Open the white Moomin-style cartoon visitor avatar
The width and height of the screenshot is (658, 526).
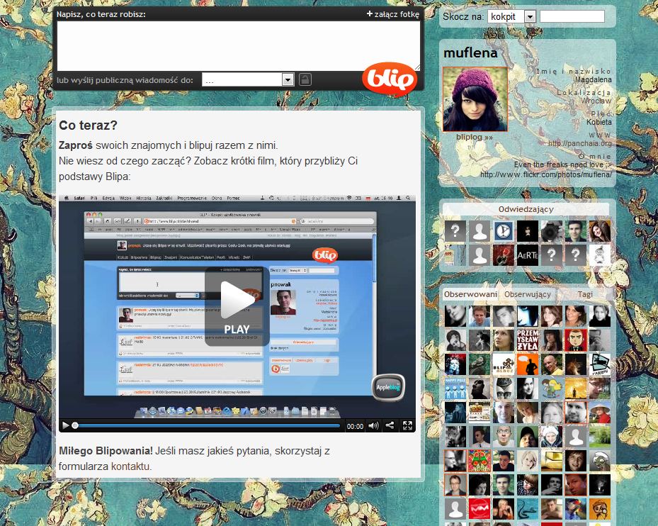click(600, 255)
